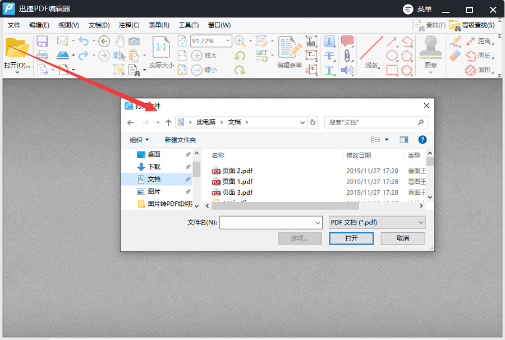Click the sticky note comment icon

tap(347, 41)
